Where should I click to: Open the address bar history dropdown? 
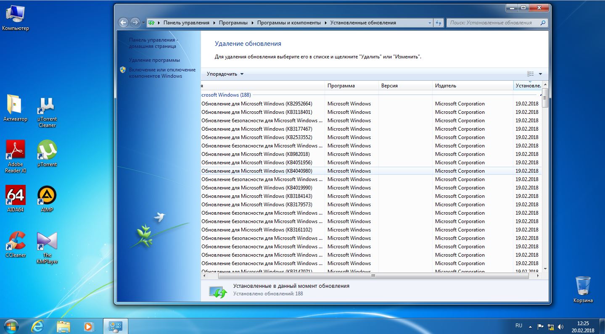coord(430,23)
